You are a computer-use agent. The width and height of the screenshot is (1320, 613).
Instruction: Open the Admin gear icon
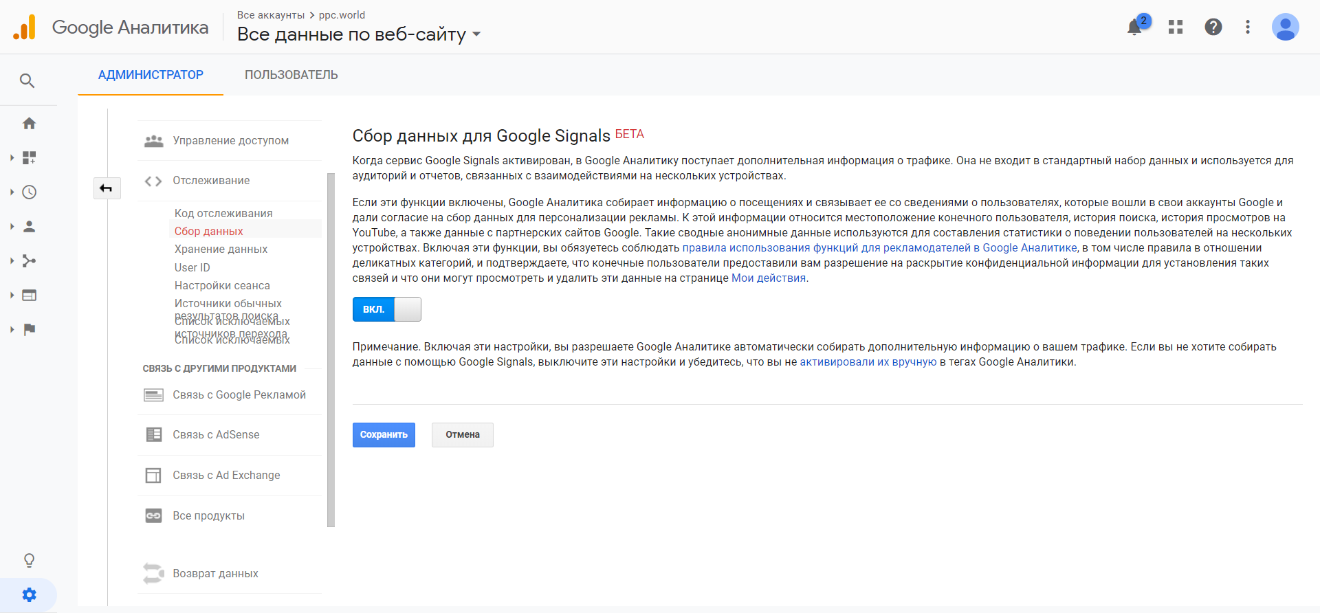tap(29, 595)
